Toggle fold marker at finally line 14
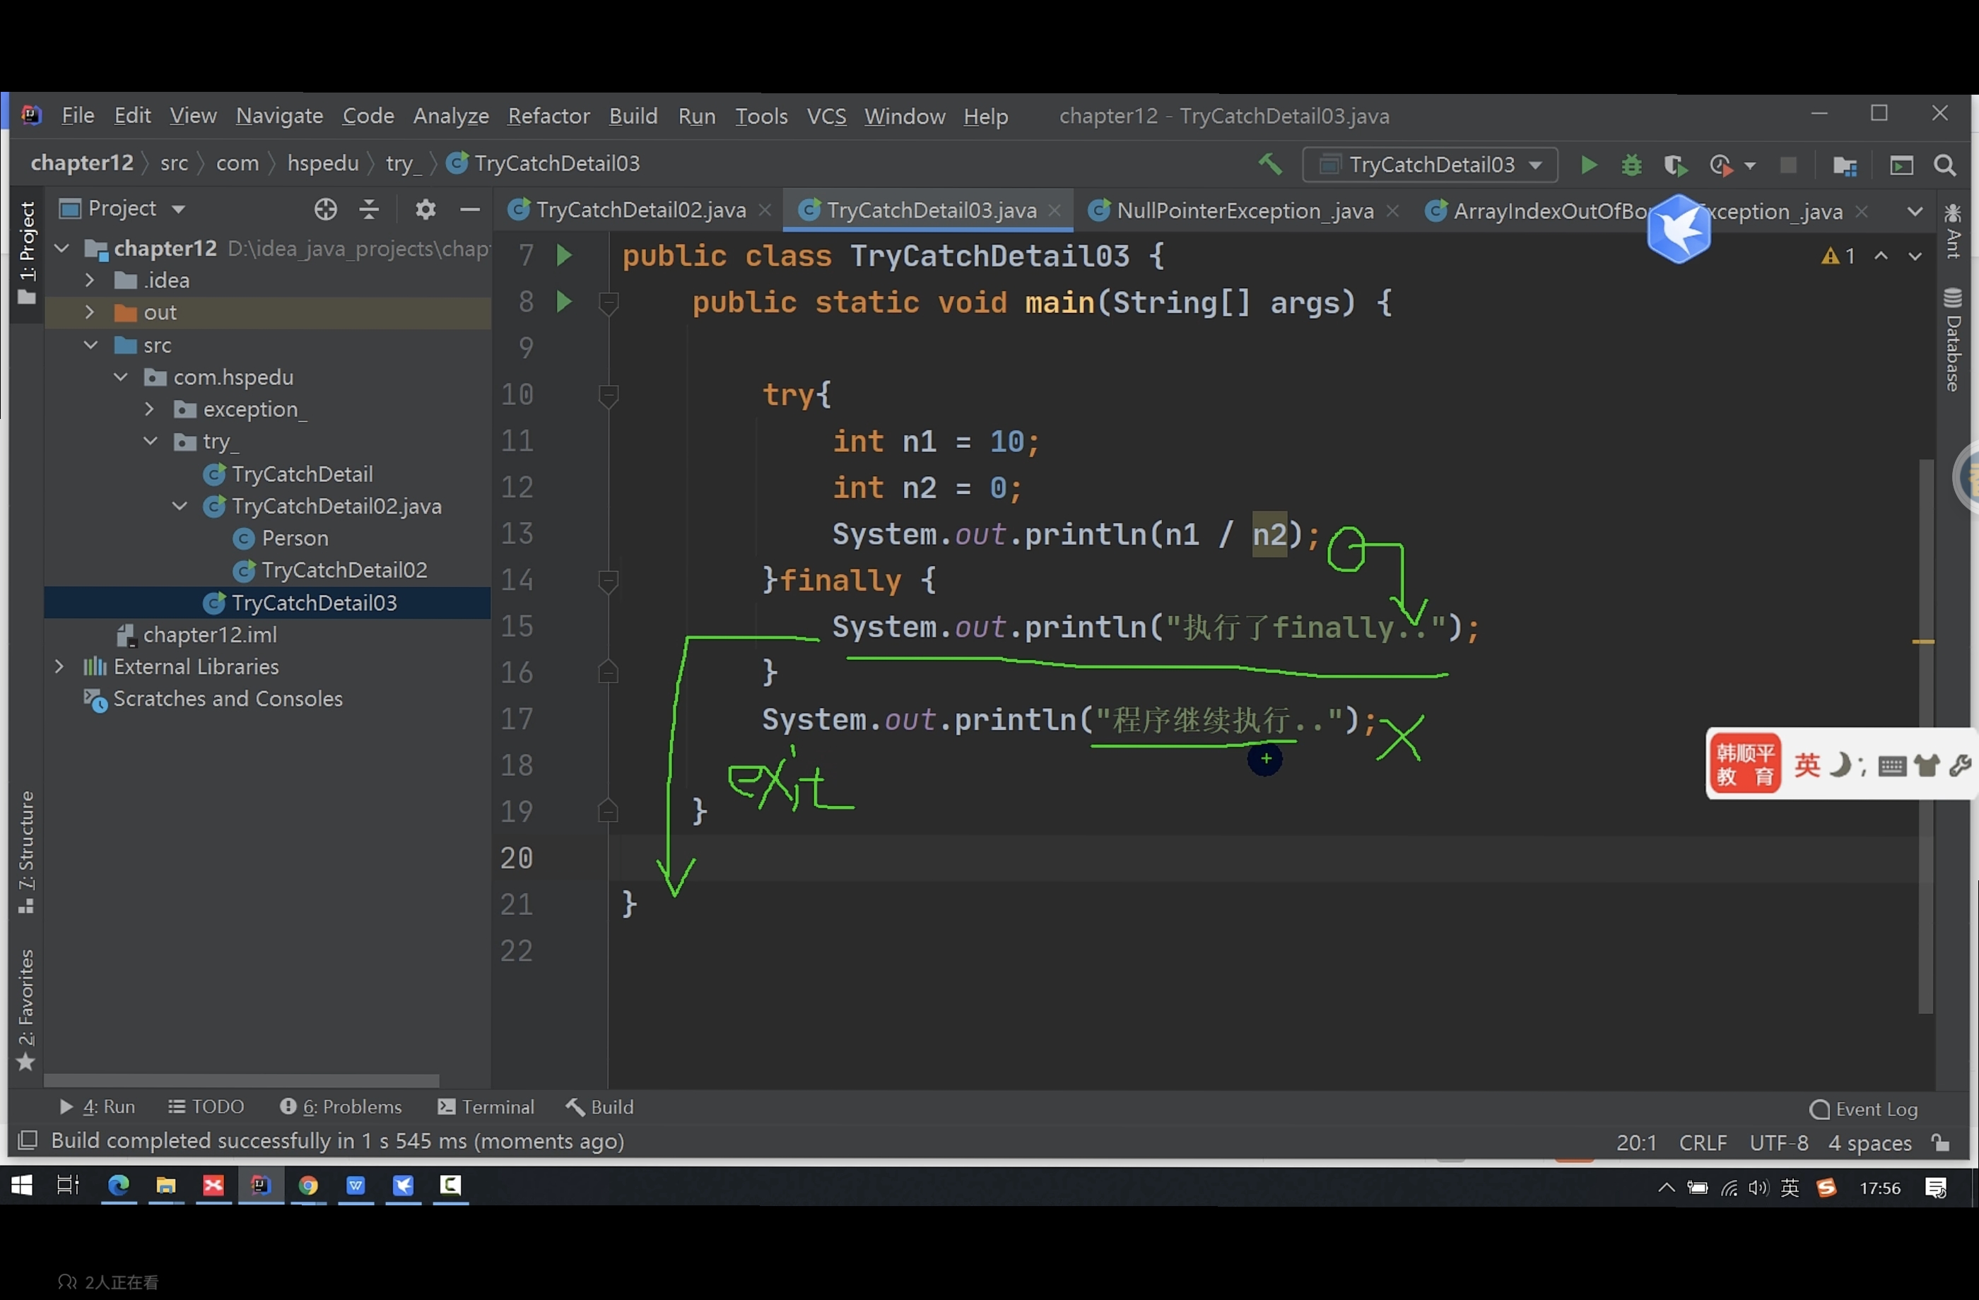The width and height of the screenshot is (1979, 1300). (x=609, y=579)
